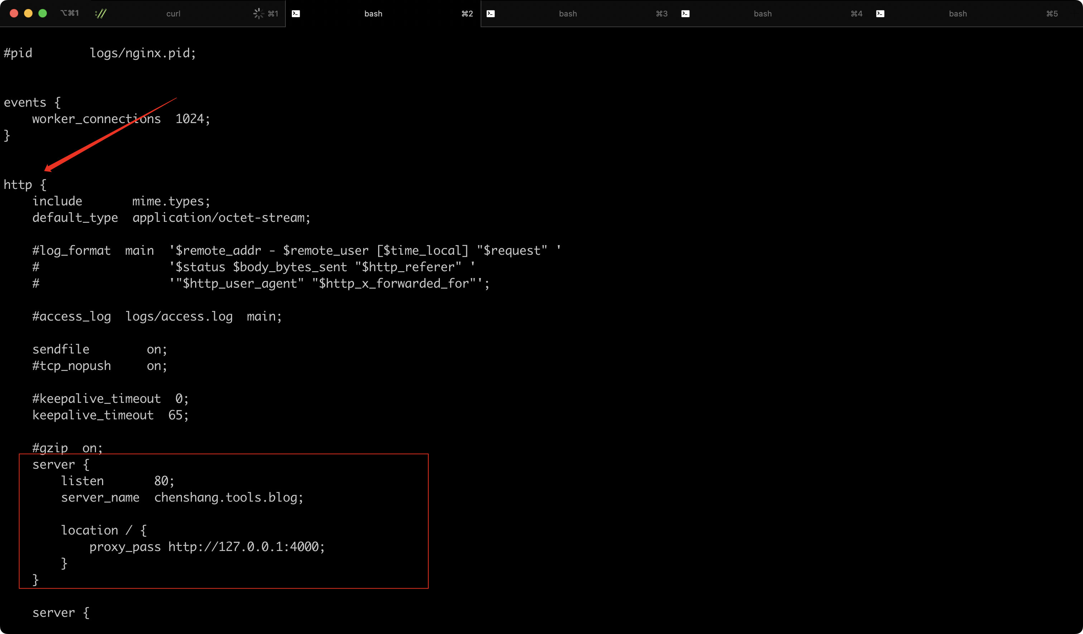1083x634 pixels.
Task: Click the keepalive_timeout 65 directive
Action: point(110,415)
